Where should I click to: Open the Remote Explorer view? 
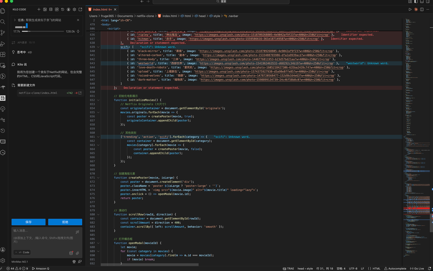pos(3,65)
